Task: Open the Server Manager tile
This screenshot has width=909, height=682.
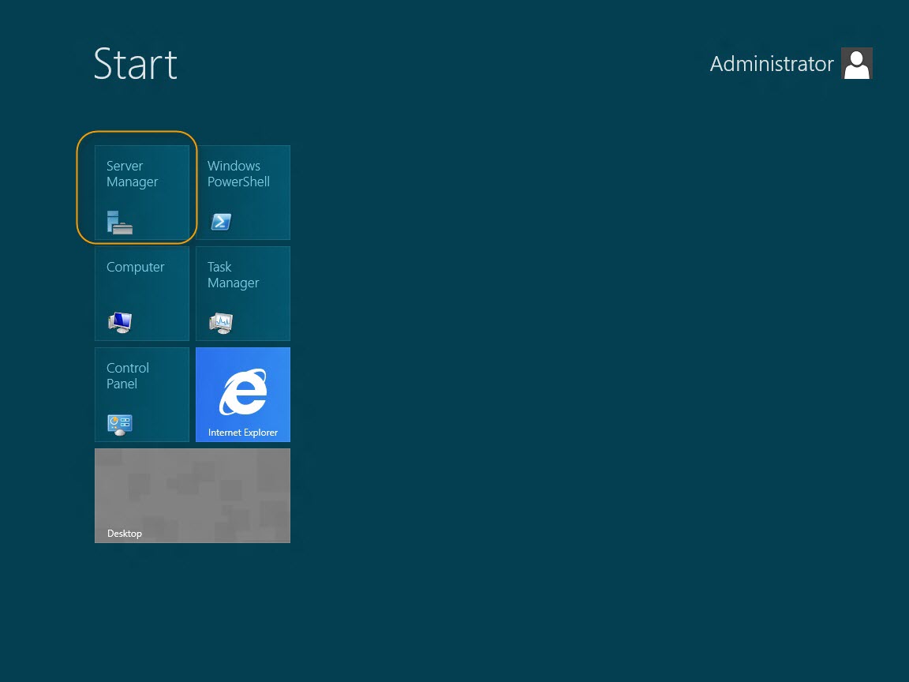Action: click(142, 193)
